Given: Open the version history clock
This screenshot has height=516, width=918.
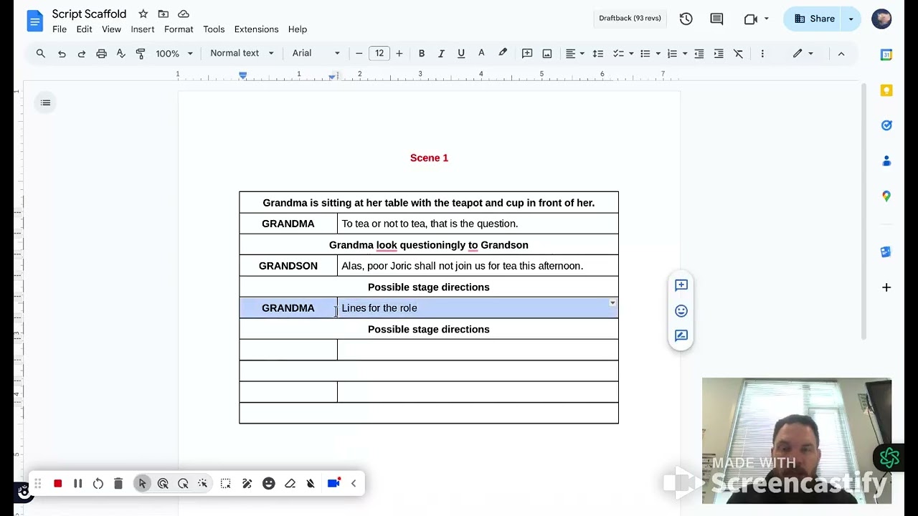Looking at the screenshot, I should (686, 19).
